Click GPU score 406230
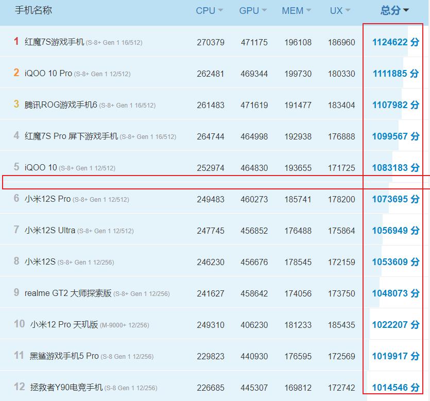This screenshot has height=401, width=430. click(254, 325)
